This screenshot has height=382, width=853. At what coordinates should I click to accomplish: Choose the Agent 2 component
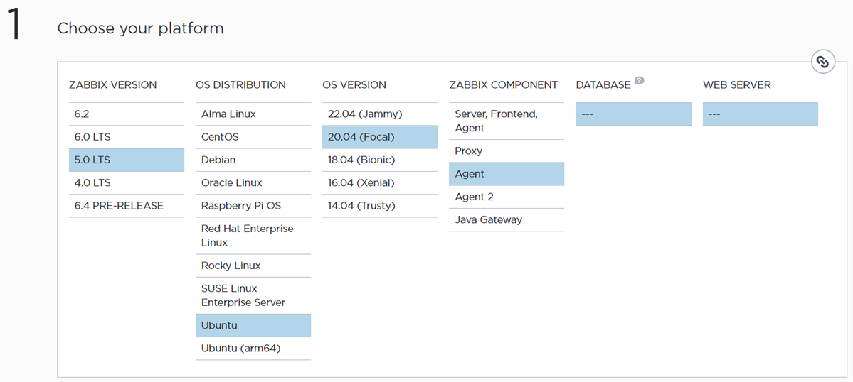(x=507, y=197)
